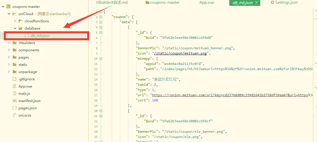The height and width of the screenshot is (142, 317).
Task: Click the .gitignore file icon
Action: (x=14, y=79)
